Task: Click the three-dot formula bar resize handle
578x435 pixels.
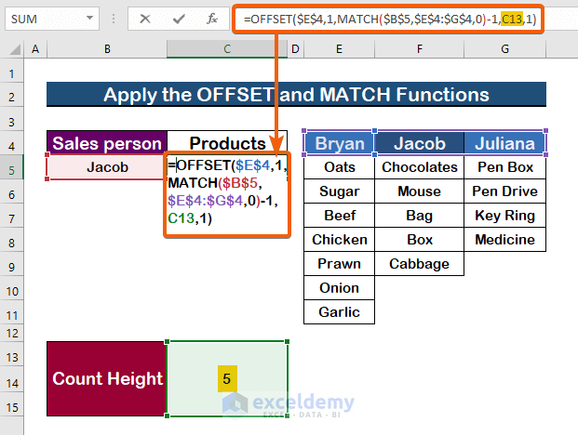Action: pyautogui.click(x=114, y=19)
